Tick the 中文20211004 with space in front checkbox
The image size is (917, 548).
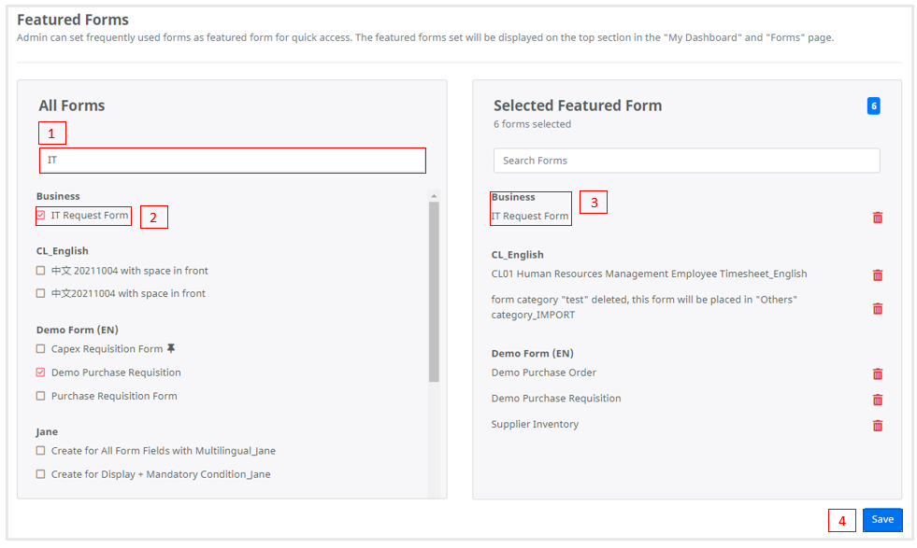pos(40,293)
